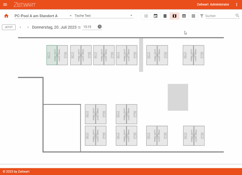Switch to the table view toggle

[184, 16]
